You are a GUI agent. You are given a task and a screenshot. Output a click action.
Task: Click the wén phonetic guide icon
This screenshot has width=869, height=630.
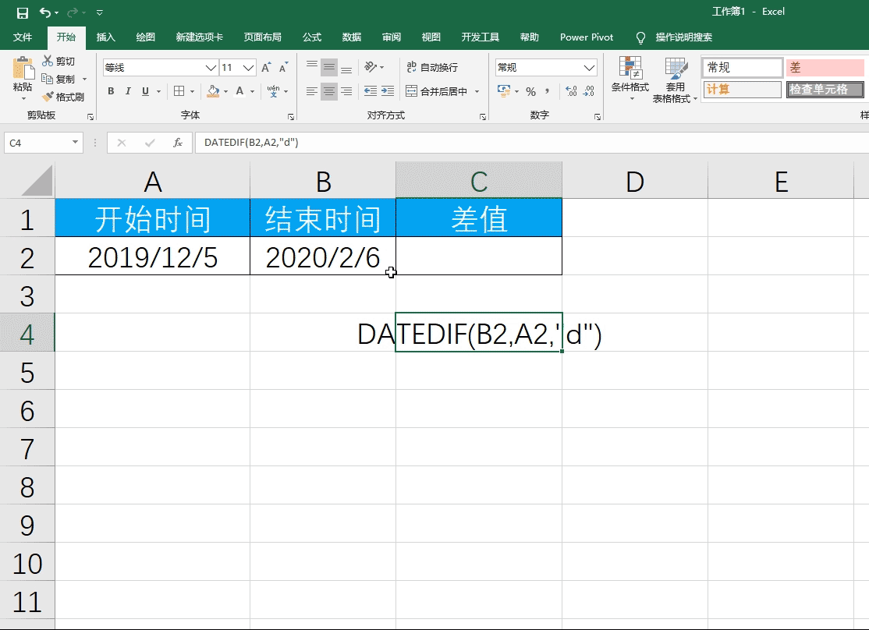point(273,91)
